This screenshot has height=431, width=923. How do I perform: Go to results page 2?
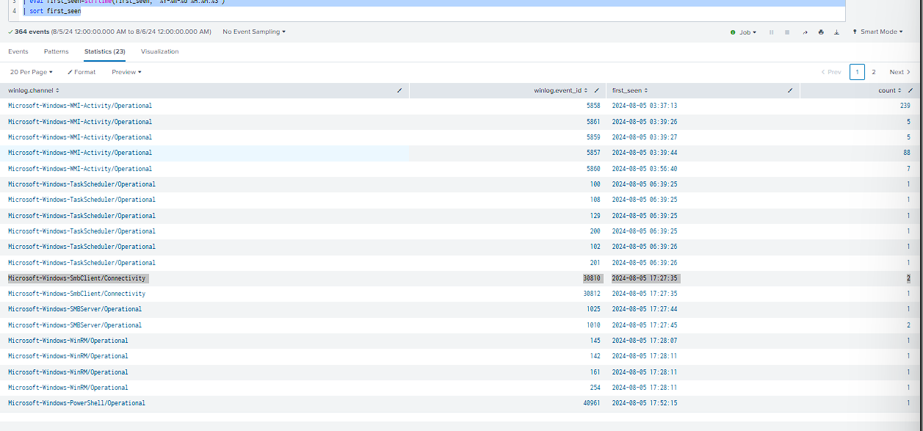click(x=873, y=72)
